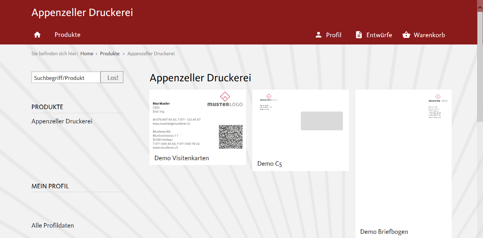The image size is (483, 238).
Task: Open the Warenkorb cart label
Action: pyautogui.click(x=429, y=35)
